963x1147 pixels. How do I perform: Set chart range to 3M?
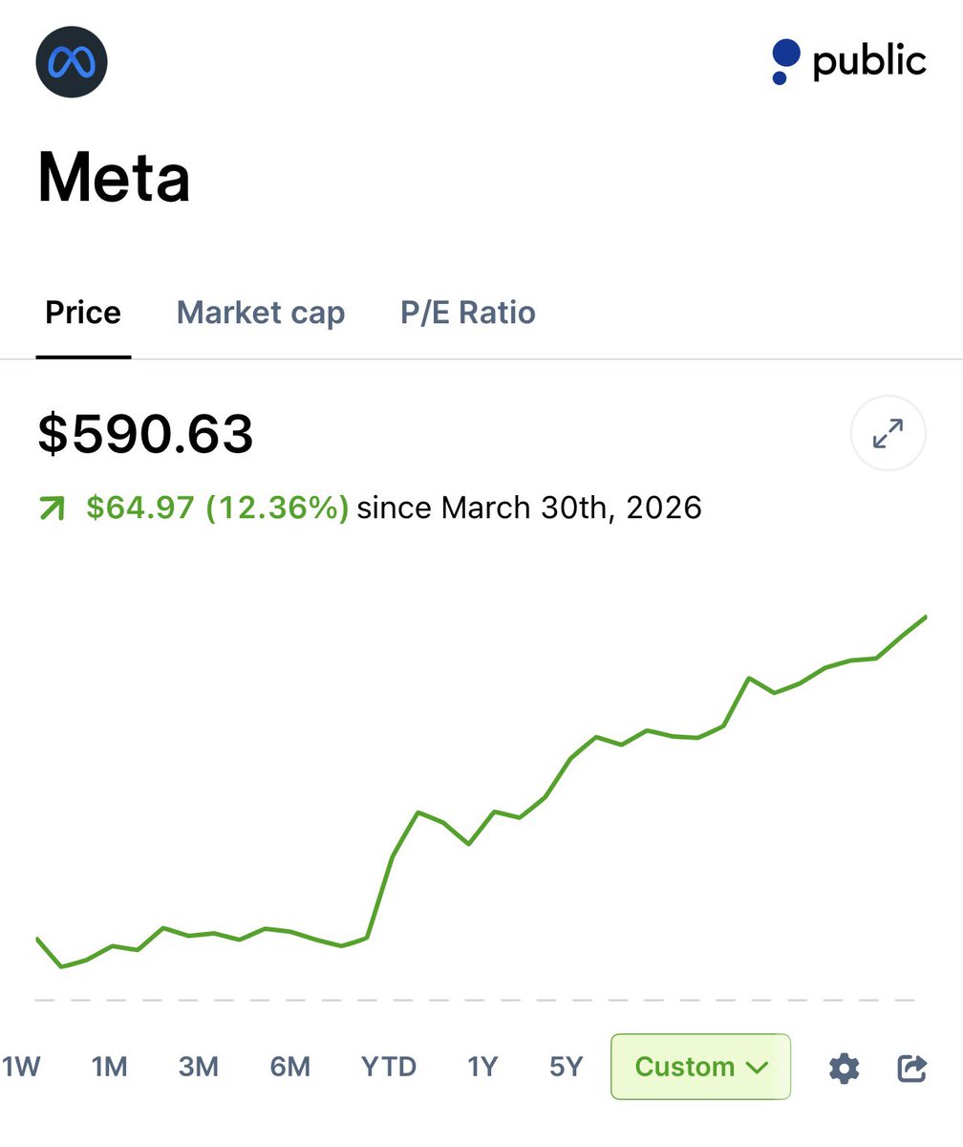(199, 1067)
